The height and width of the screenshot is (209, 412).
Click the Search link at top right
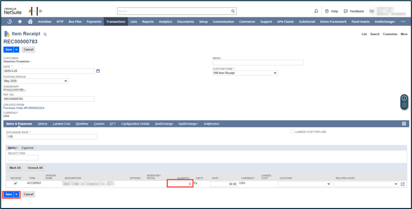(x=375, y=34)
